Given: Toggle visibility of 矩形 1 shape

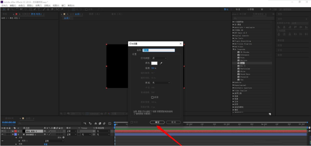Looking at the screenshot, I should coord(2,141).
